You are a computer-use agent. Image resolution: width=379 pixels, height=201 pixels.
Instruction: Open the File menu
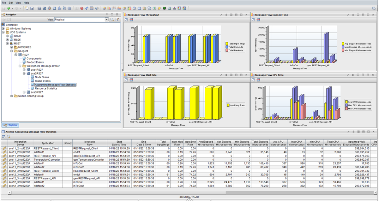pos(4,3)
